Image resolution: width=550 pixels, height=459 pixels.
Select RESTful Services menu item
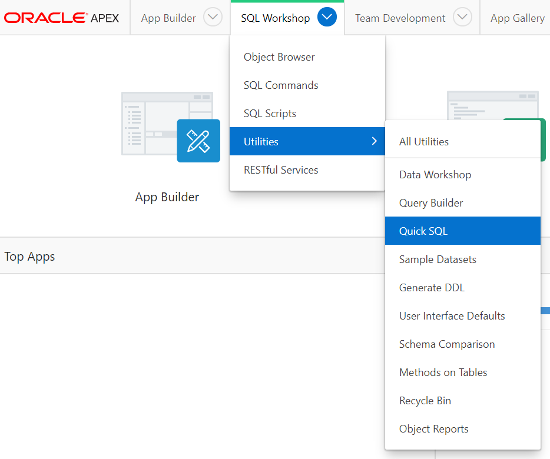281,170
